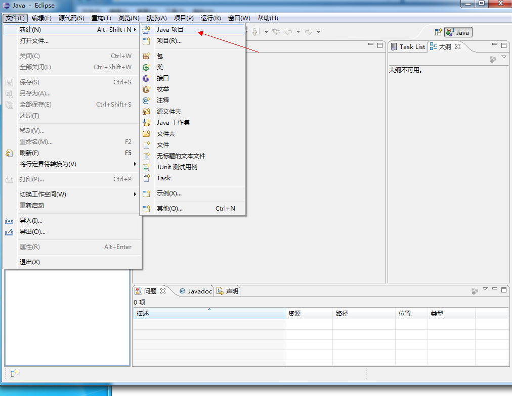Click 重新启动 menu entry

tap(71, 206)
